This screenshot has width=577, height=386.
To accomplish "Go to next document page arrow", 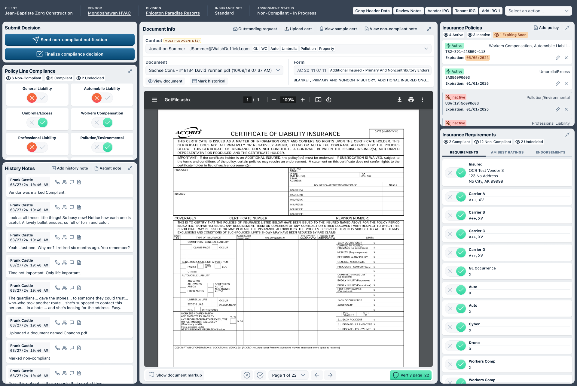I will pos(330,375).
